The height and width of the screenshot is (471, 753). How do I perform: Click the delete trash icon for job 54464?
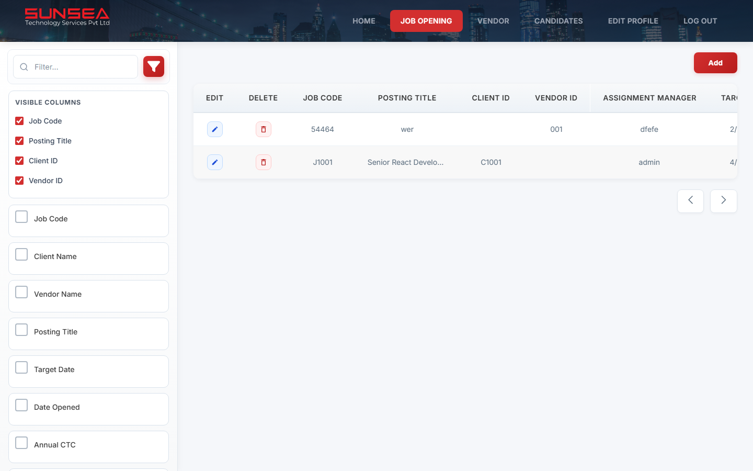(x=263, y=129)
